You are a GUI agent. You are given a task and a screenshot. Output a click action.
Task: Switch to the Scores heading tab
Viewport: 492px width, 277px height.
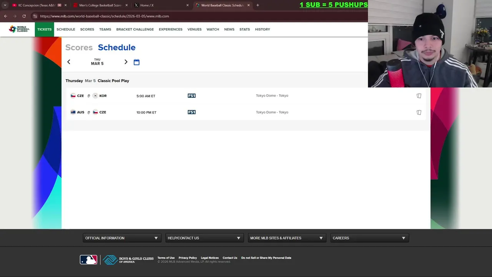[x=79, y=47]
